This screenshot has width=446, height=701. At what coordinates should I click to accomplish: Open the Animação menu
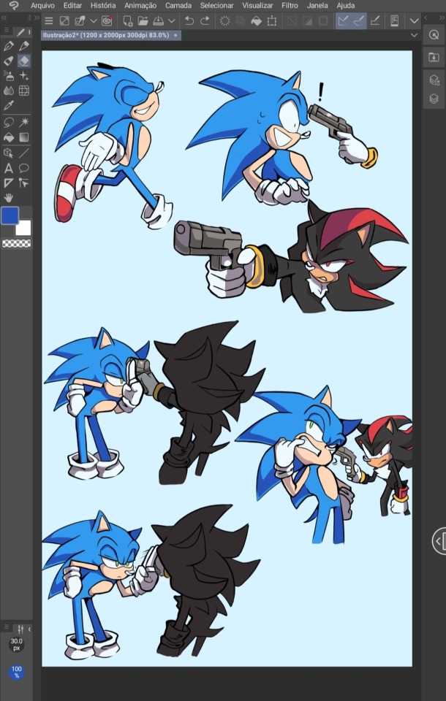pyautogui.click(x=140, y=5)
